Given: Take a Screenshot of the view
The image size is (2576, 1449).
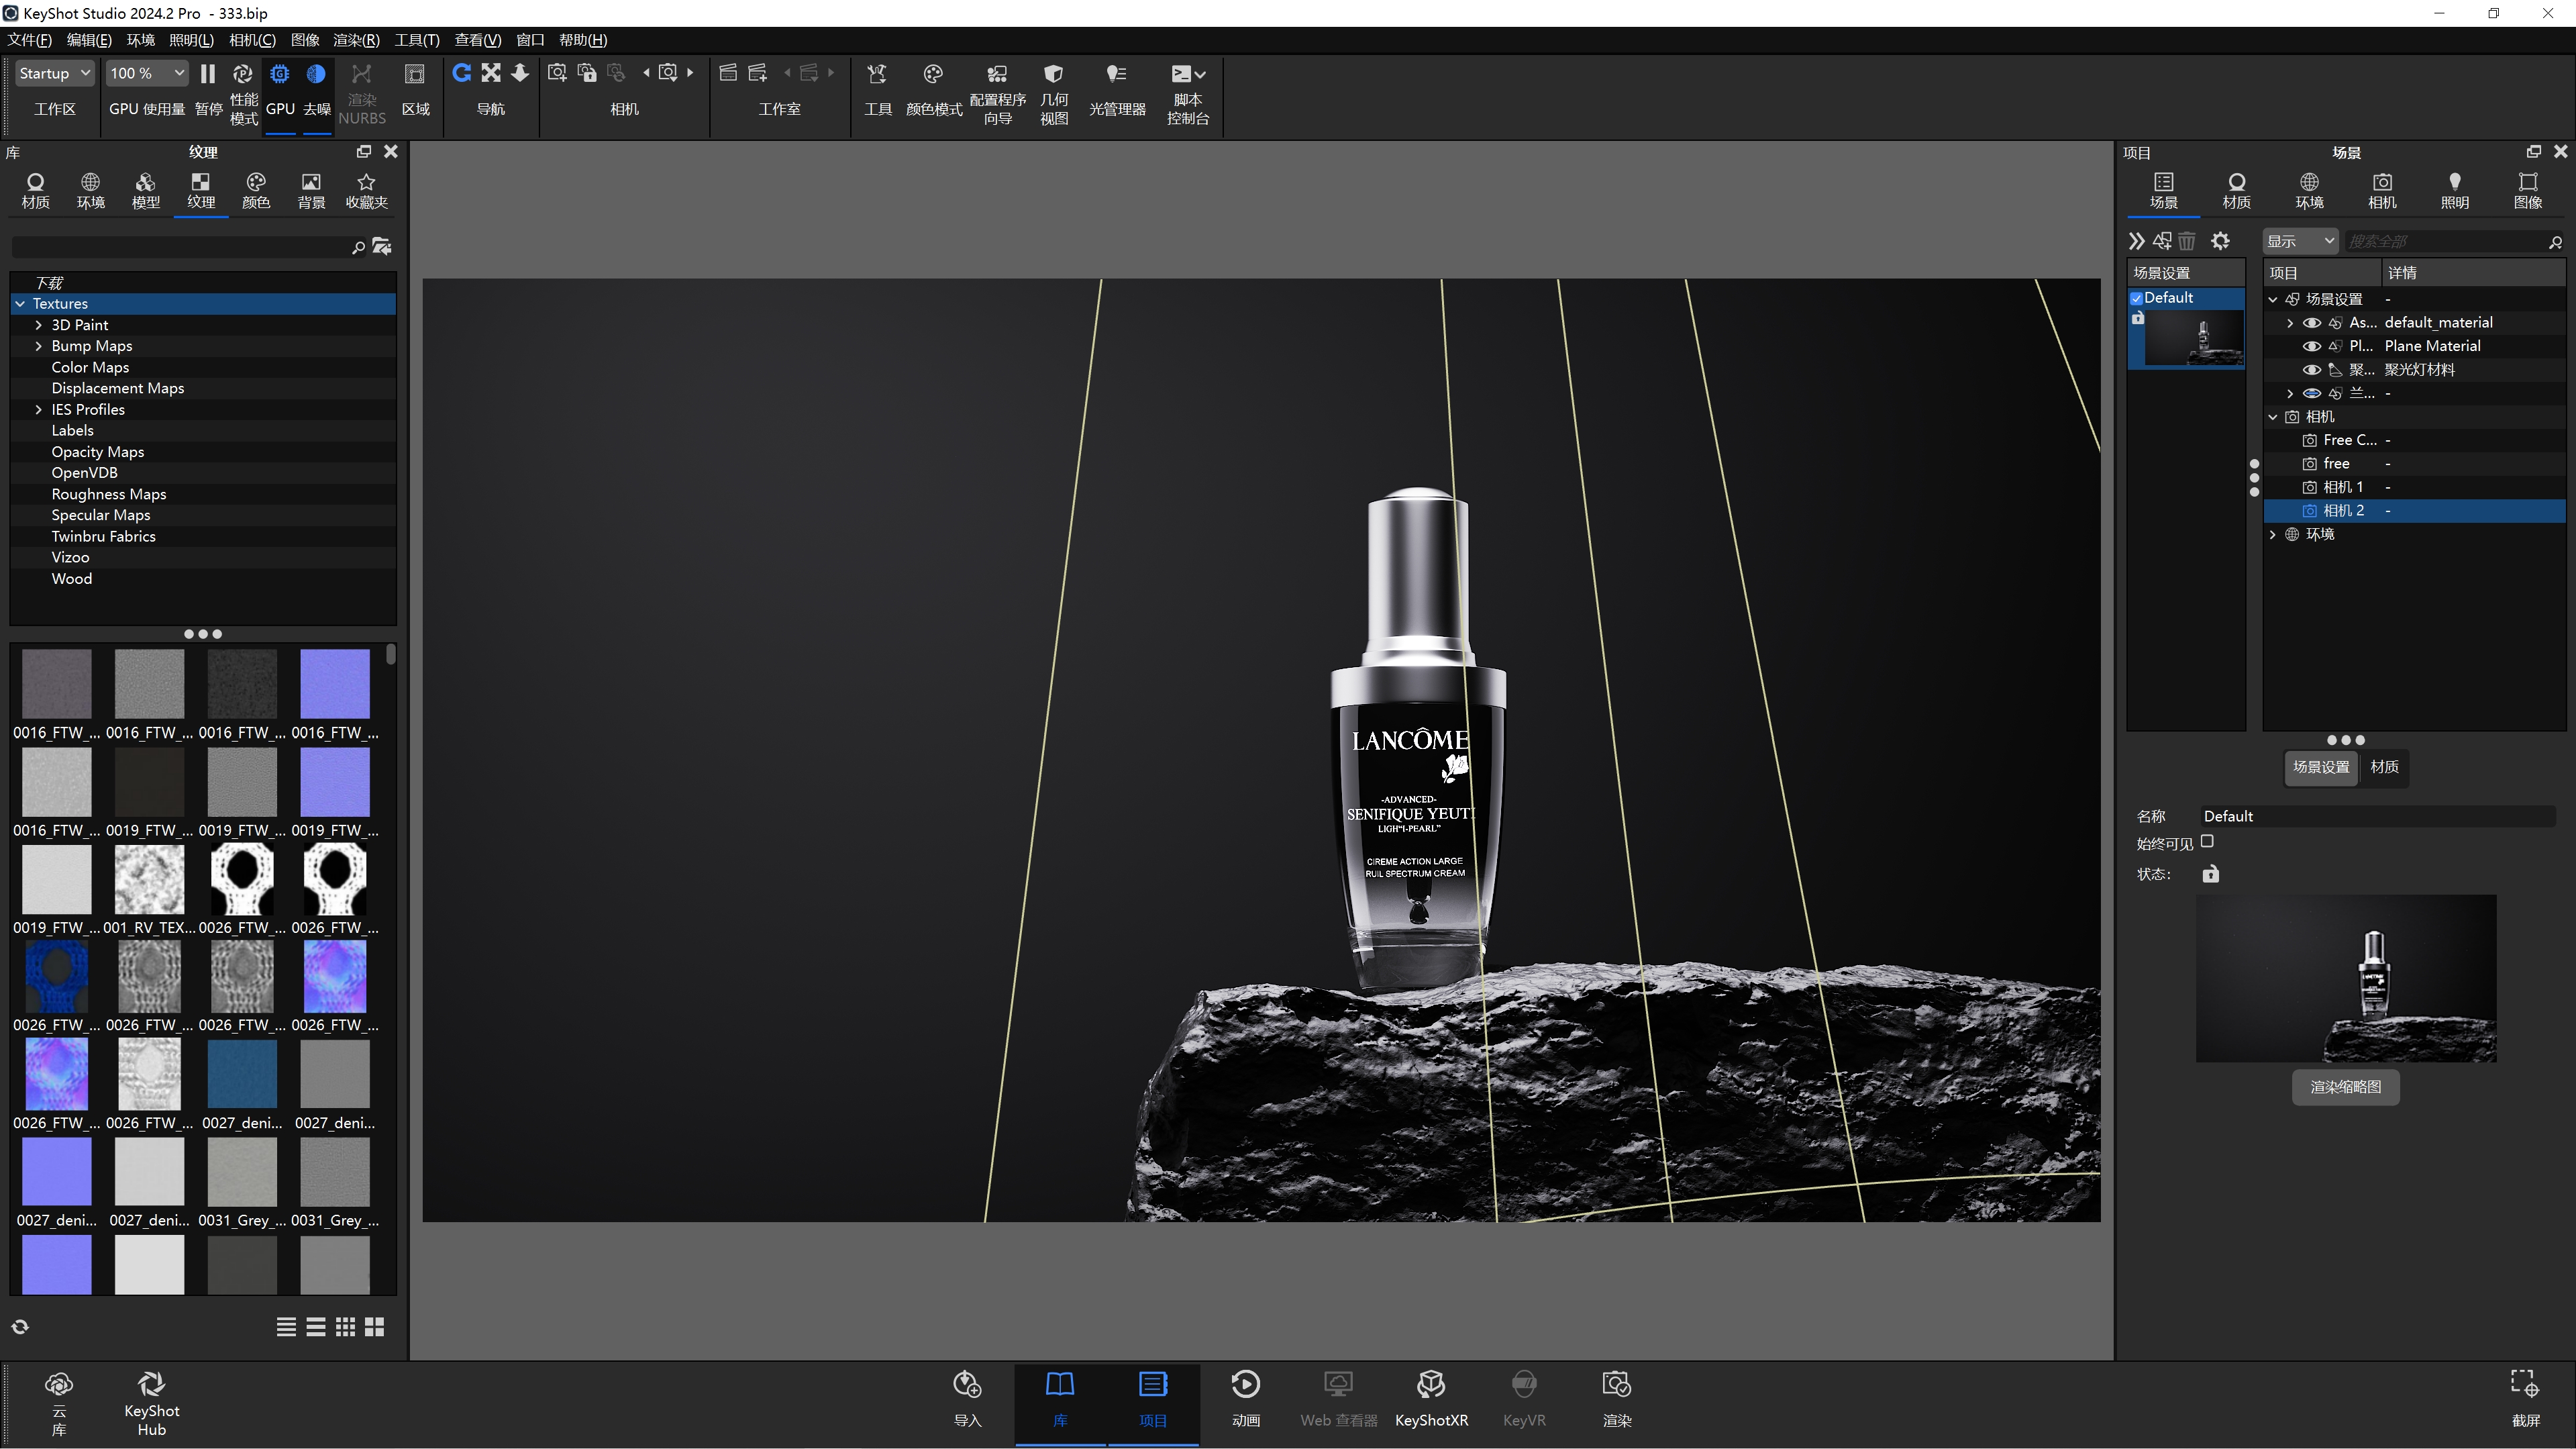Looking at the screenshot, I should pyautogui.click(x=2525, y=1398).
